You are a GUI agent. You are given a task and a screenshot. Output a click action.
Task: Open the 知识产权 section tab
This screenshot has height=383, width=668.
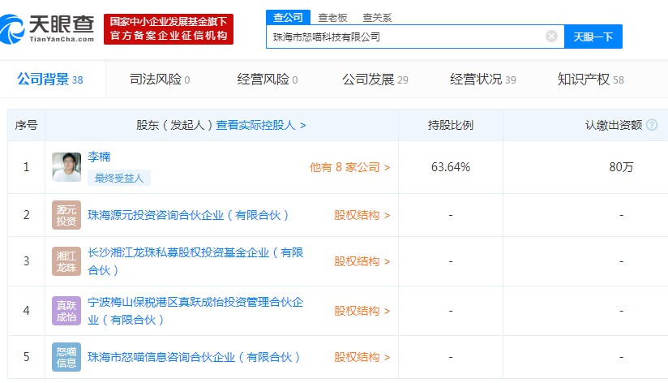coord(591,80)
